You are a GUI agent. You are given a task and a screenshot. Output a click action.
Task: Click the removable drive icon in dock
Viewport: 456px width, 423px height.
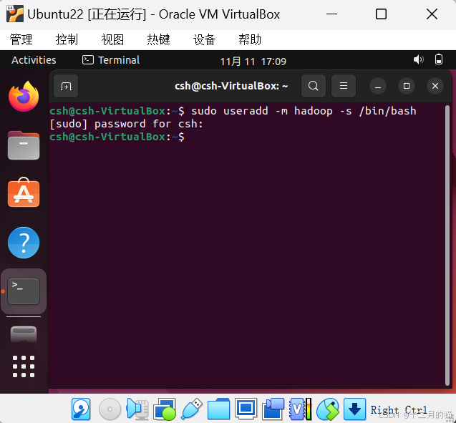click(24, 334)
